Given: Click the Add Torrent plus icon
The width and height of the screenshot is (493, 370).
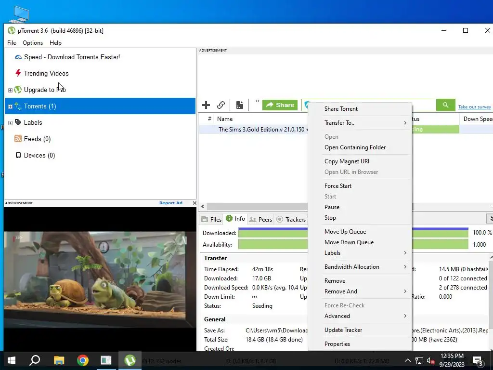Looking at the screenshot, I should coord(206,105).
